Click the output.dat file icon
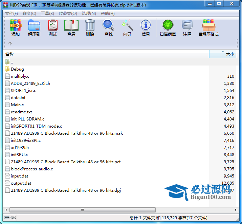This screenshot has height=224, width=242. coord(7,183)
